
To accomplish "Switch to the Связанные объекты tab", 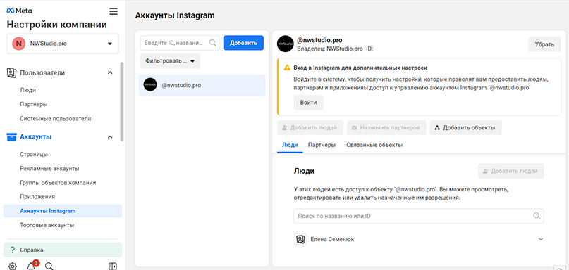I will click(x=374, y=145).
